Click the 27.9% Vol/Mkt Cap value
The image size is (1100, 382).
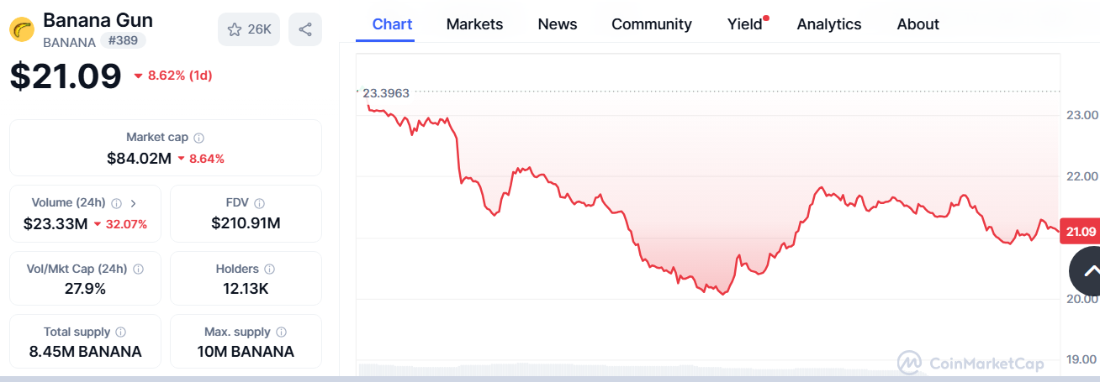click(x=85, y=289)
